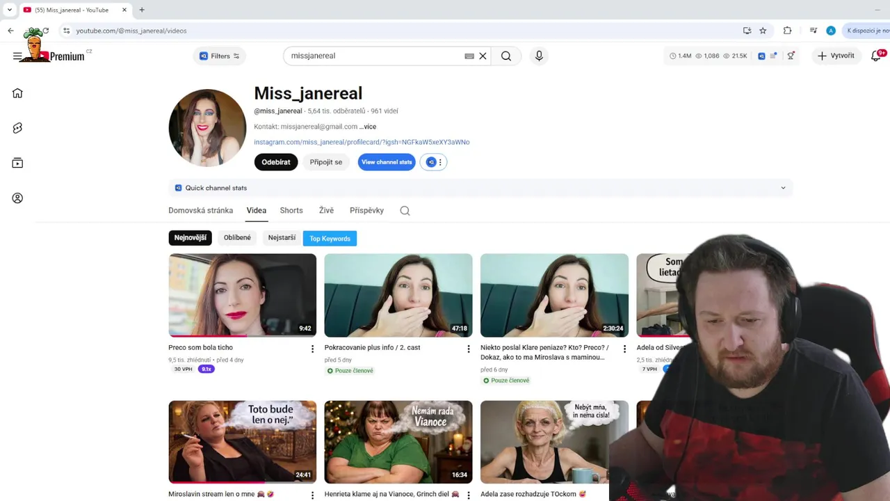Click View channel stats button
890x501 pixels.
pyautogui.click(x=387, y=162)
